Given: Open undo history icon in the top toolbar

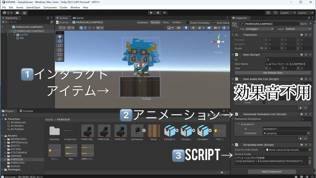Looking at the screenshot, I should tap(268, 13).
